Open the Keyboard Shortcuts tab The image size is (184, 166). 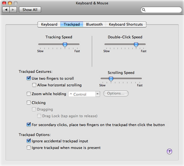[x=126, y=24]
